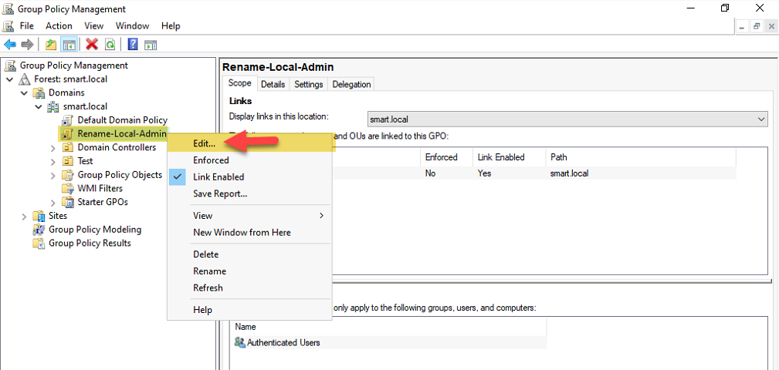Switch to the Scope tab
Image resolution: width=779 pixels, height=370 pixels.
click(240, 83)
